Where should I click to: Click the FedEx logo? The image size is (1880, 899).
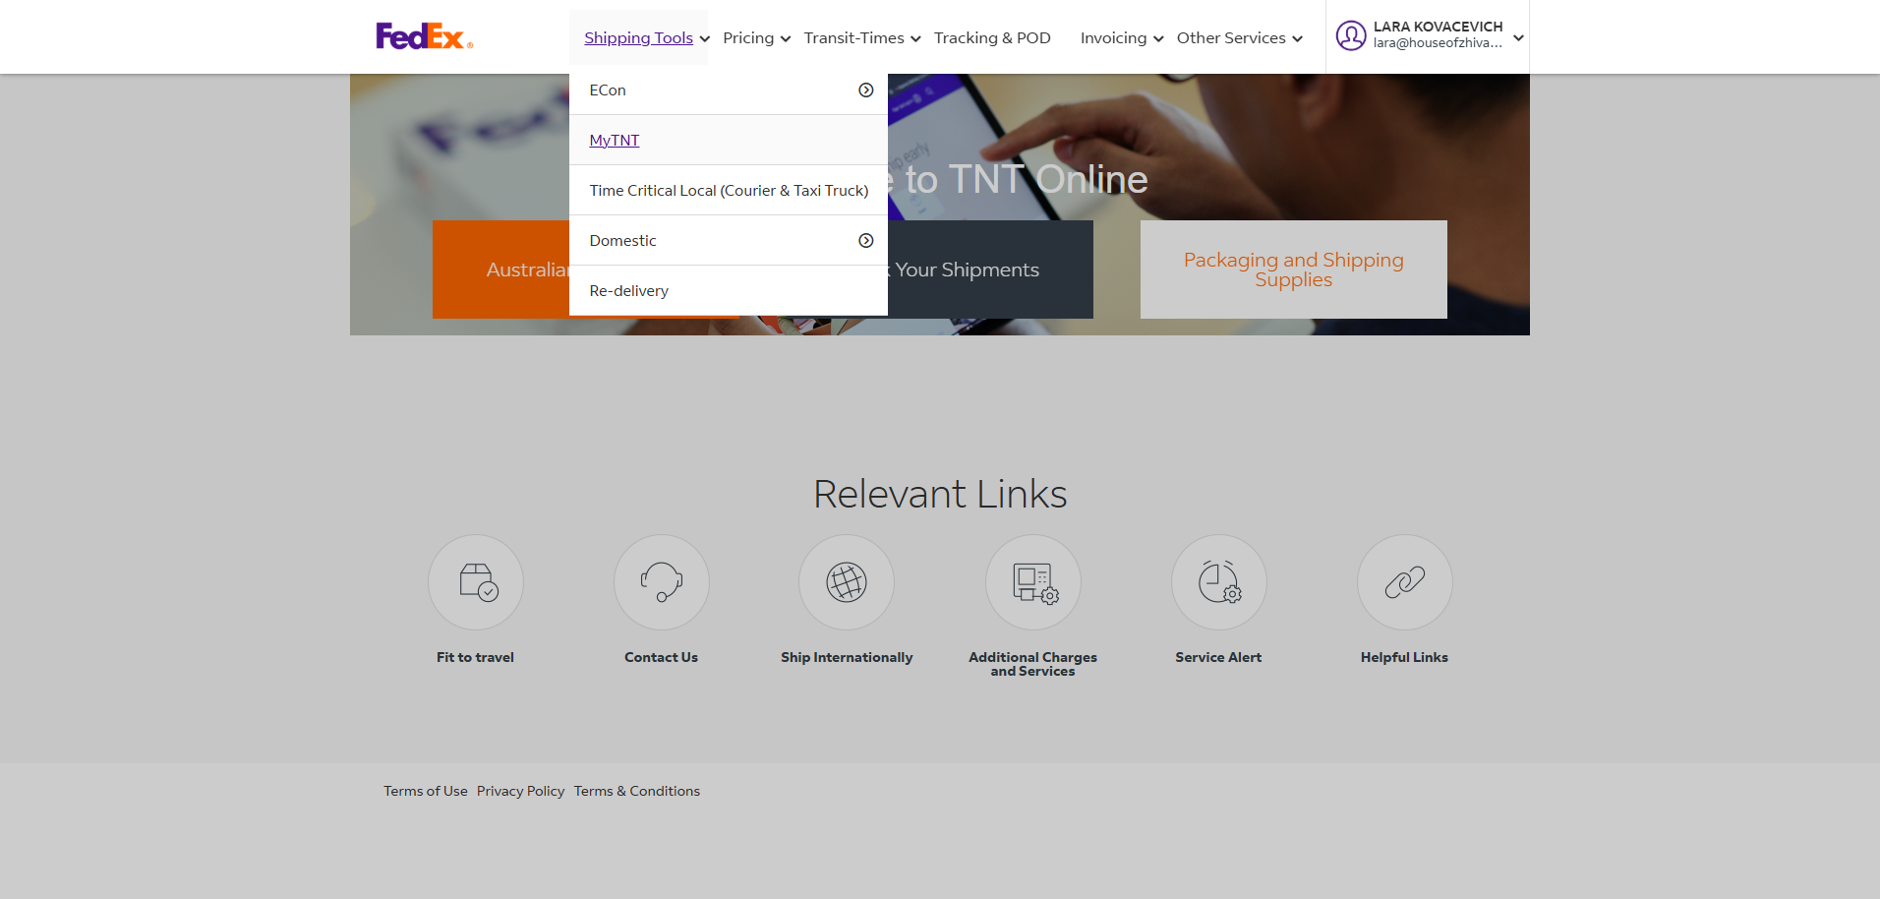pos(424,36)
